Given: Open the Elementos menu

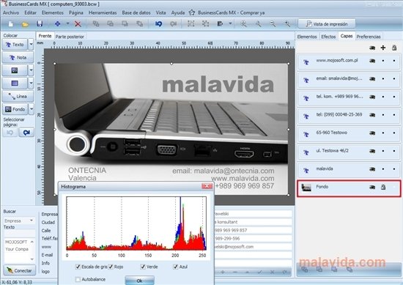Looking at the screenshot, I should 53,12.
